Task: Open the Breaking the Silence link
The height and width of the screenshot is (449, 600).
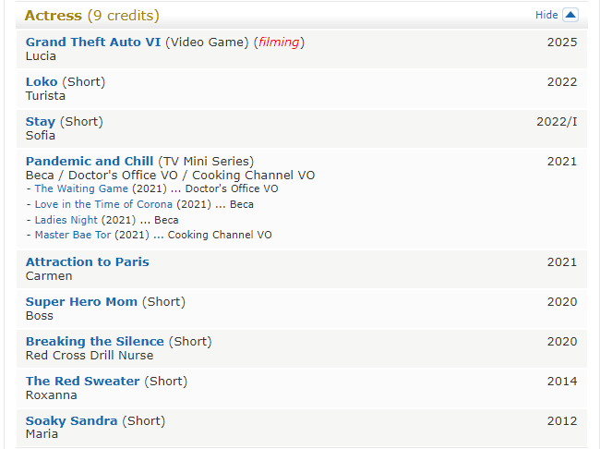Action: pos(95,341)
